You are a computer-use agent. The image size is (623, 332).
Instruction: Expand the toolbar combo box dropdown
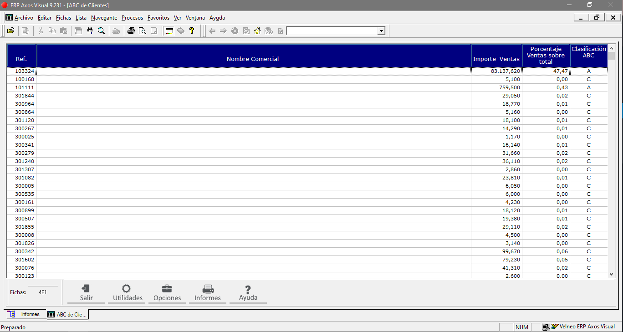[x=381, y=31]
